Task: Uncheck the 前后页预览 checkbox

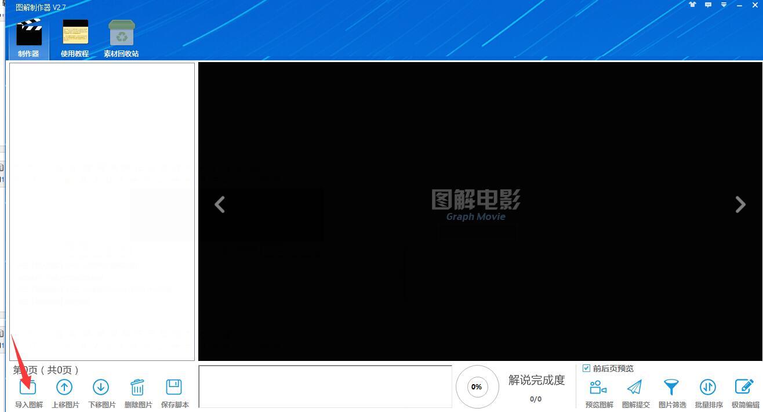Action: pyautogui.click(x=586, y=368)
